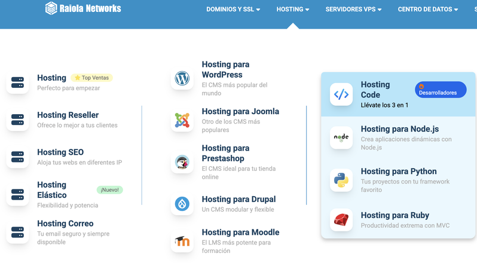Image resolution: width=477 pixels, height=263 pixels.
Task: Click 'El CMS ideal para tu tienda online'
Action: 239,173
